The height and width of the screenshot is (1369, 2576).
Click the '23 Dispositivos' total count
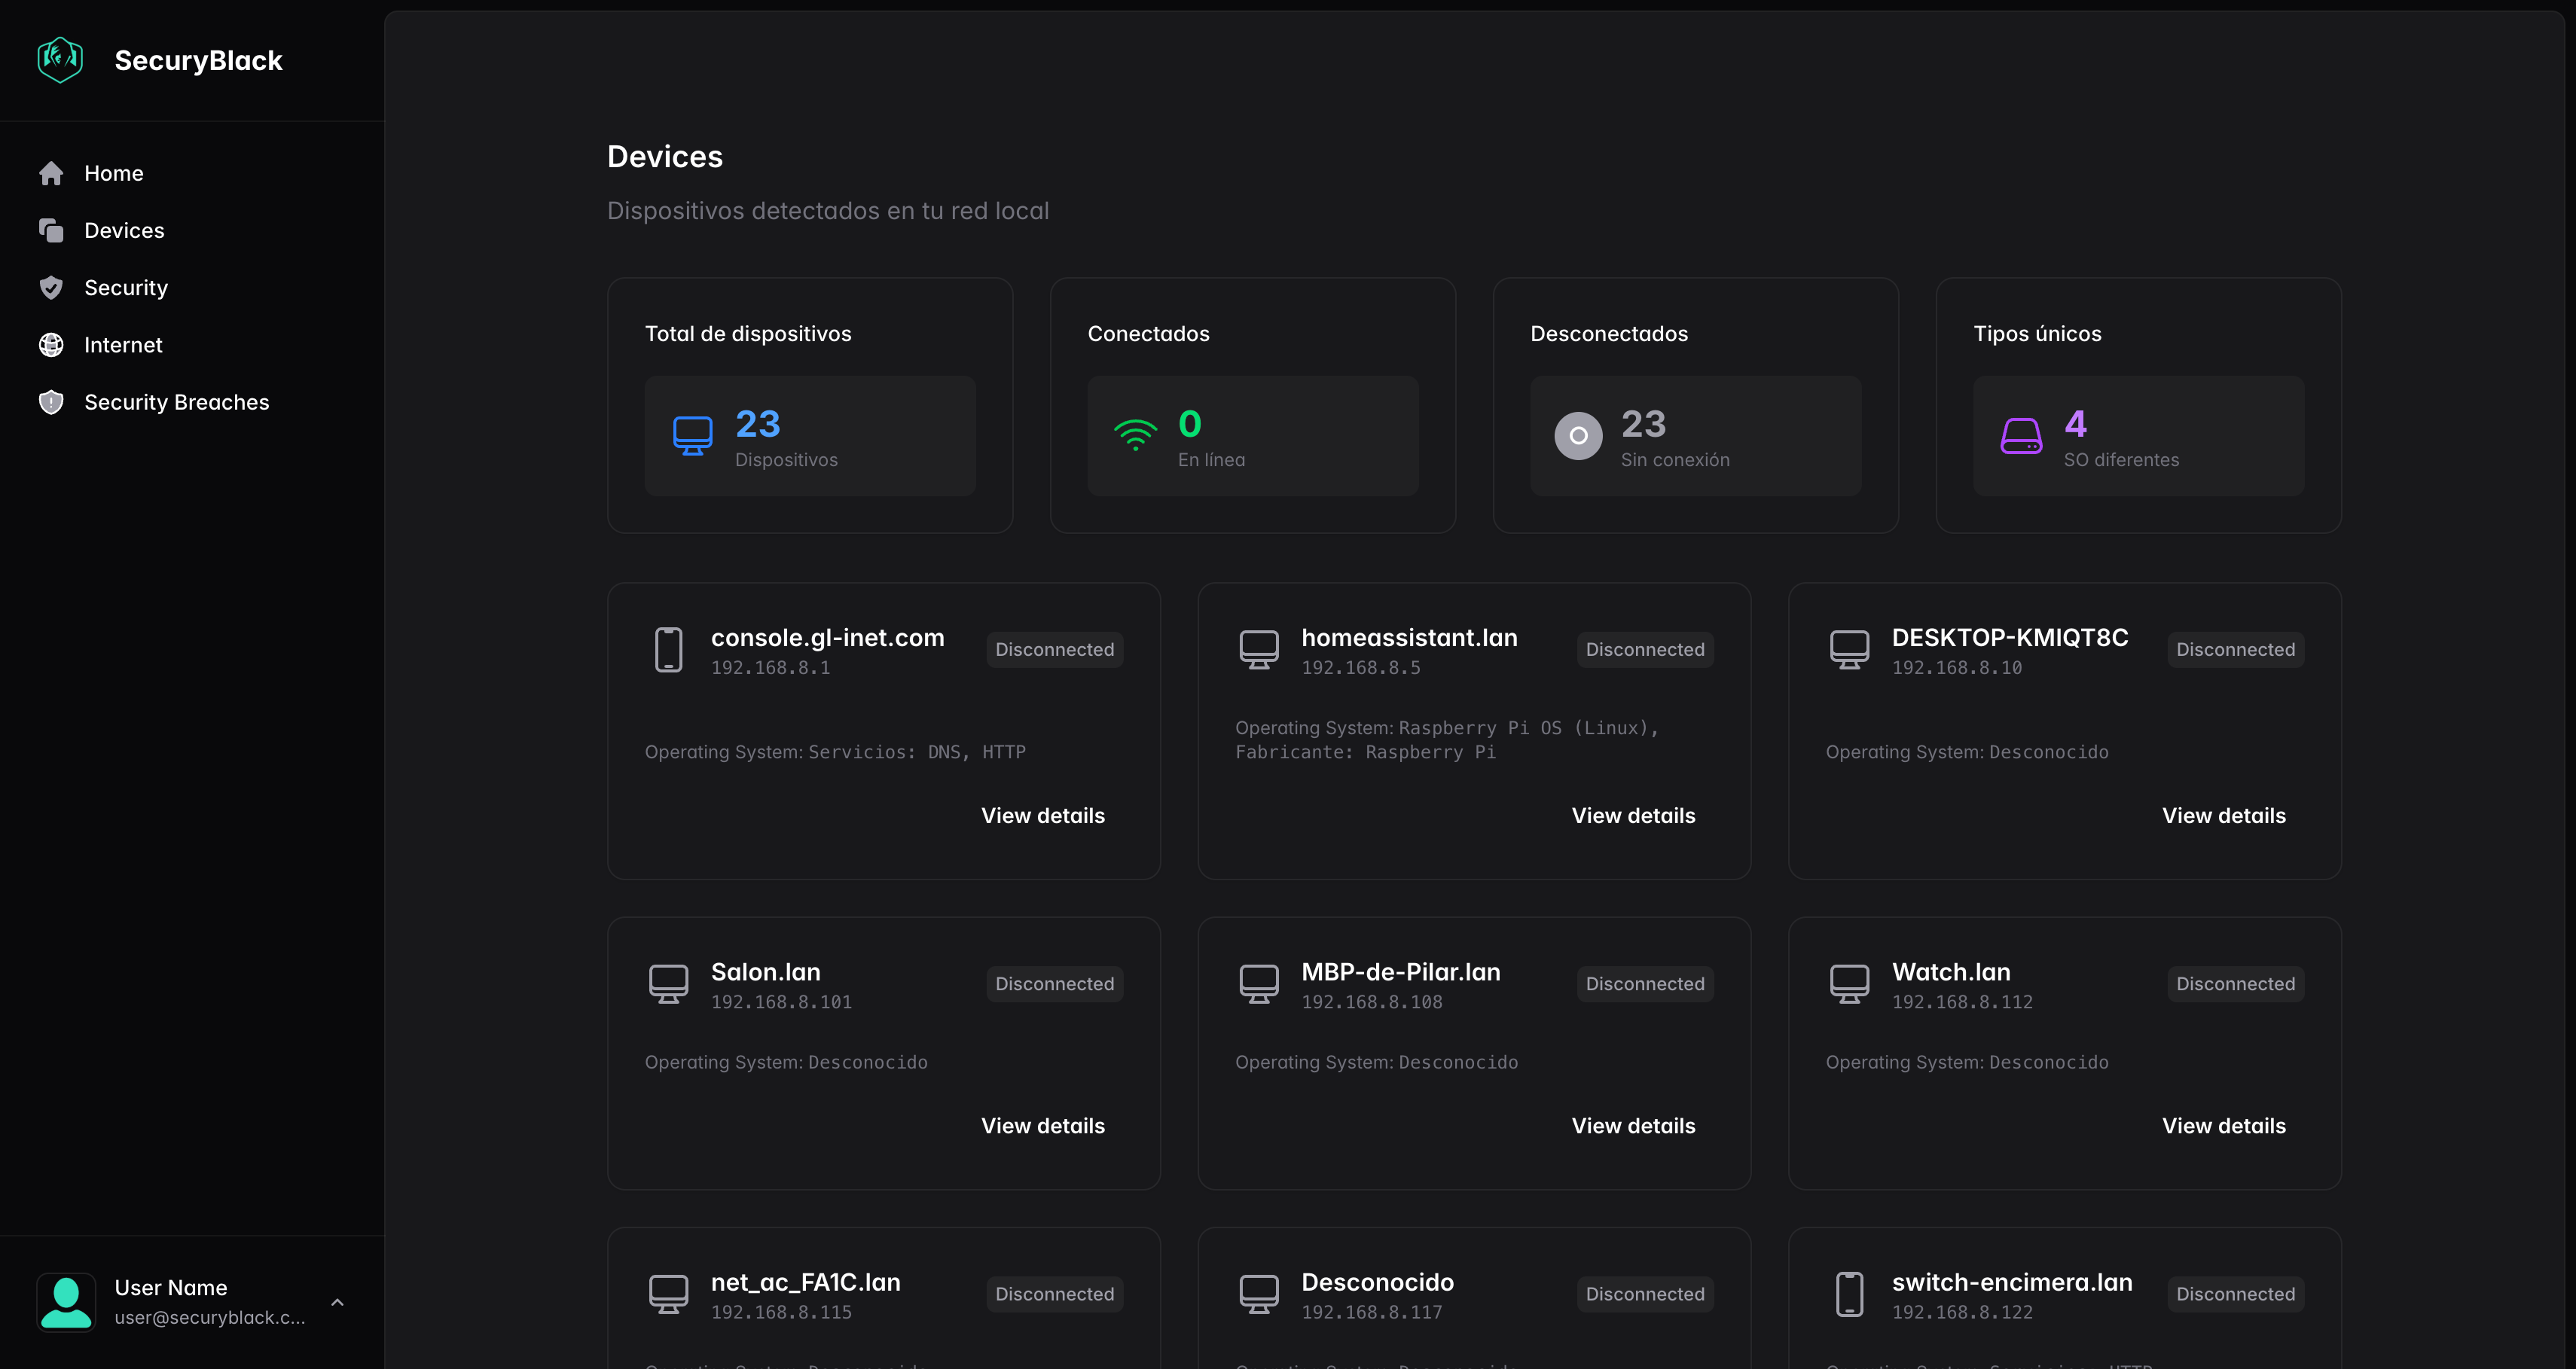pyautogui.click(x=786, y=437)
